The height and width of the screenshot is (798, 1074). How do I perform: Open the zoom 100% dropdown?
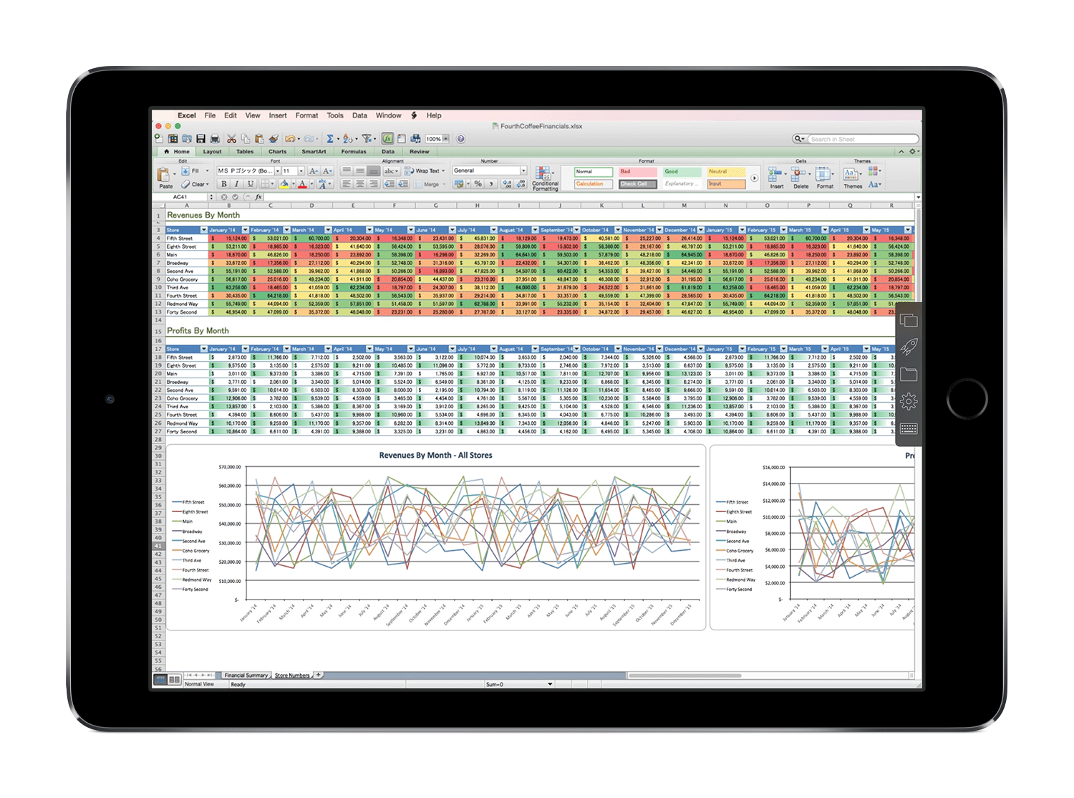tap(445, 139)
